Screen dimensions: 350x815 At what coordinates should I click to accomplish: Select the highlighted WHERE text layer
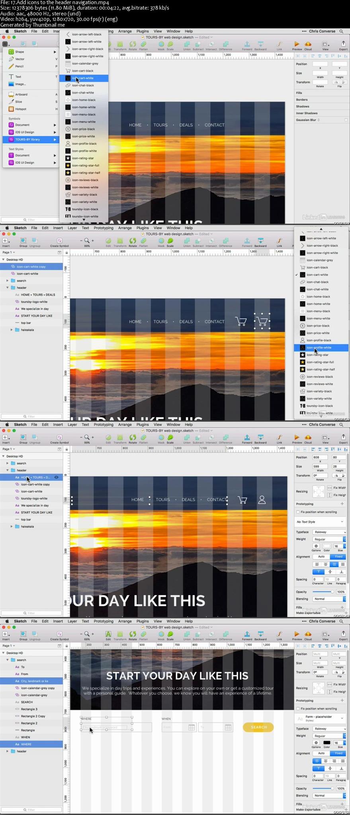point(31,744)
